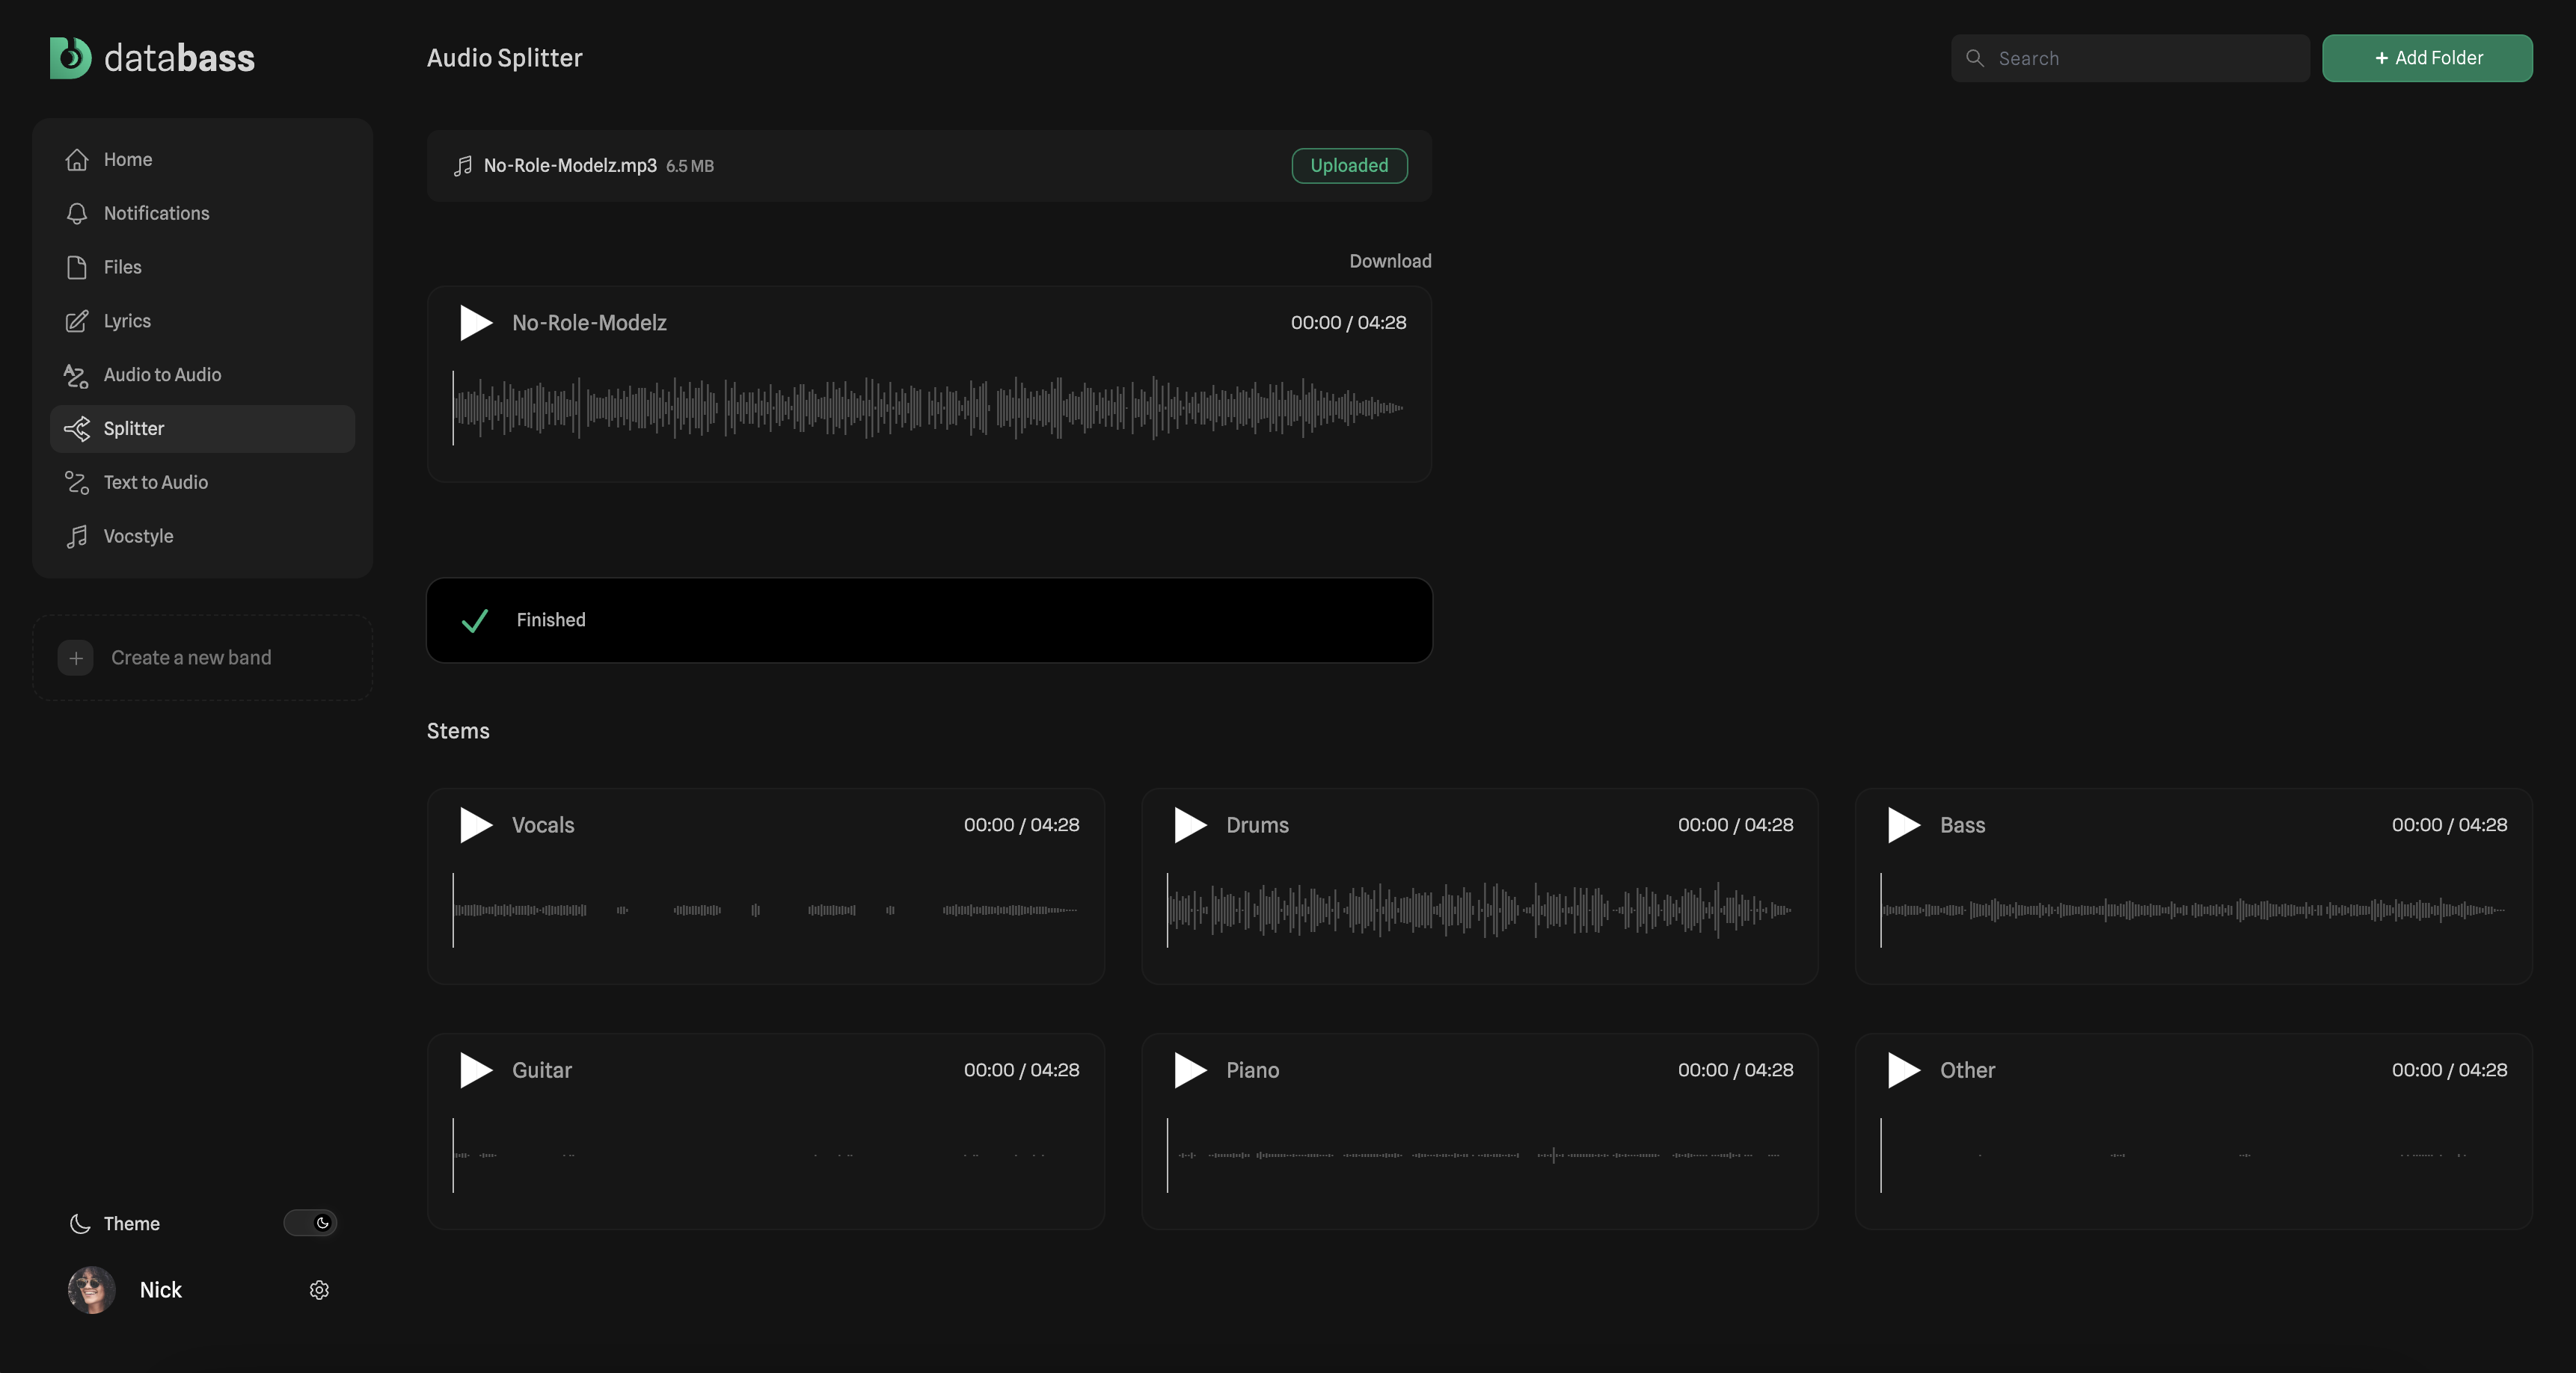Click the music note icon beside No-Role-Modelz.mp3
Image resolution: width=2576 pixels, height=1373 pixels.
(463, 166)
